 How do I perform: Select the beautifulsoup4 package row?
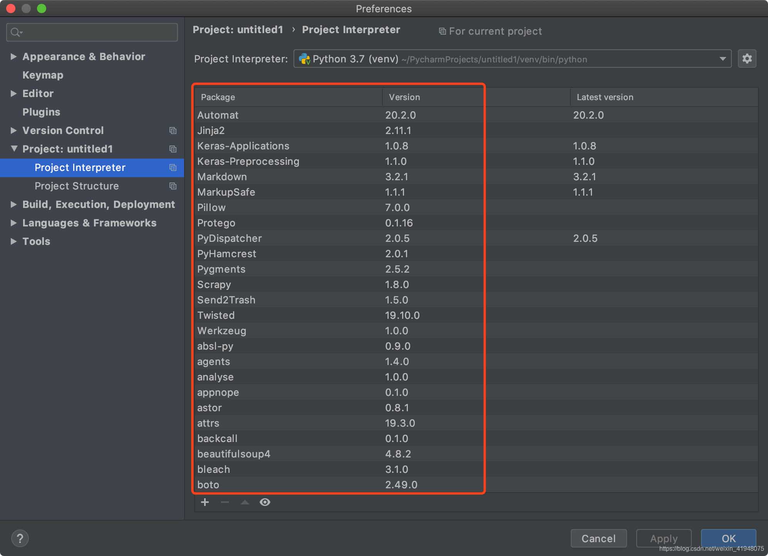point(476,454)
